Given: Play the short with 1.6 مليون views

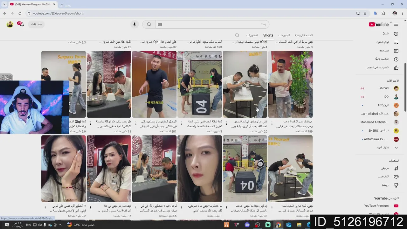Looking at the screenshot, I should pos(109,169).
